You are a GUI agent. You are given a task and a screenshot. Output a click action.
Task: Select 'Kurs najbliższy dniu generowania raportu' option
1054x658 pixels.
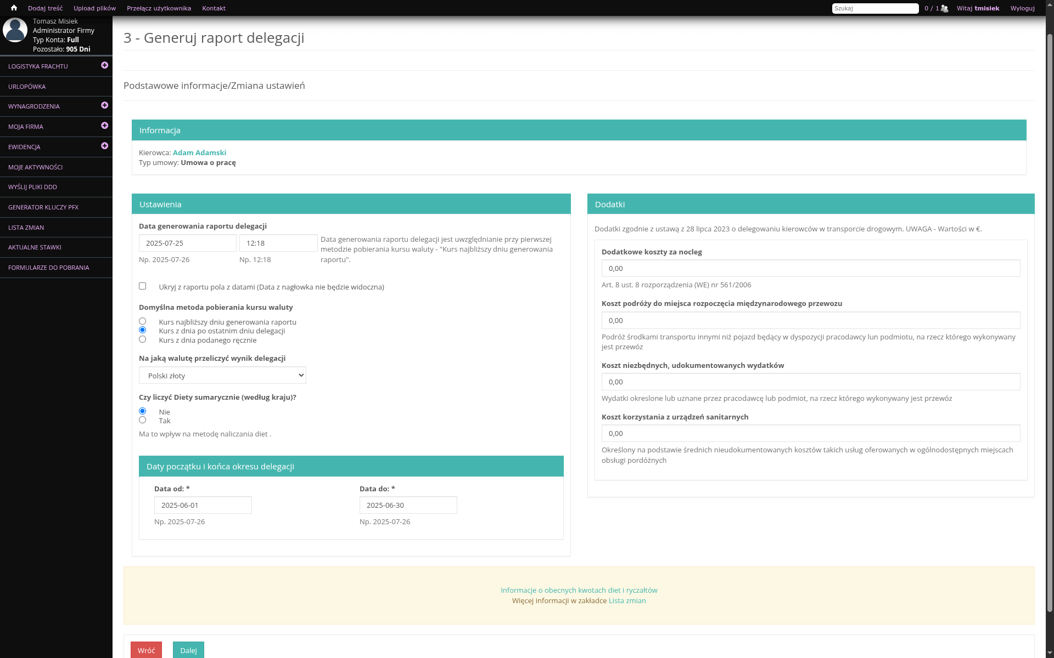pyautogui.click(x=143, y=321)
